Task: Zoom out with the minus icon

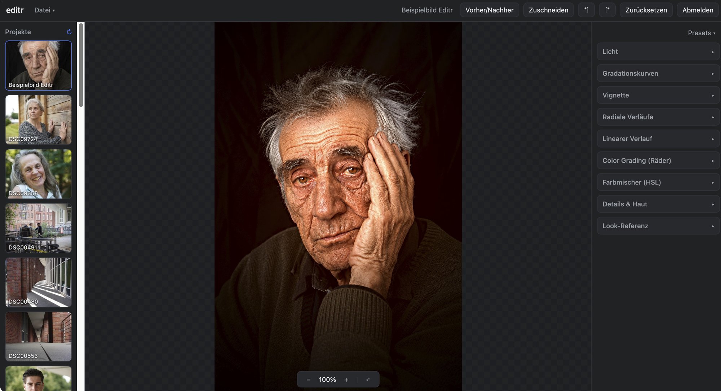Action: pyautogui.click(x=309, y=379)
